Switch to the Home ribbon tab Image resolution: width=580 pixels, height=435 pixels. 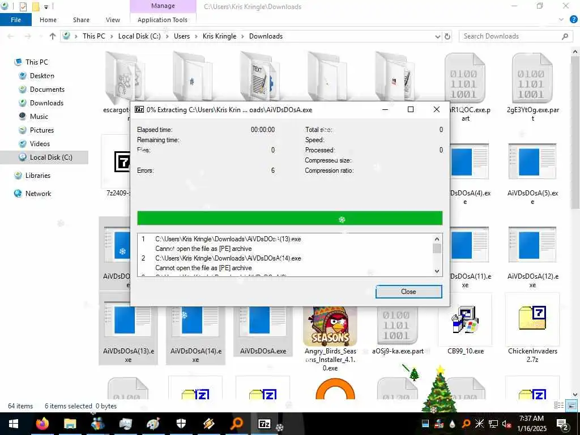pos(48,20)
